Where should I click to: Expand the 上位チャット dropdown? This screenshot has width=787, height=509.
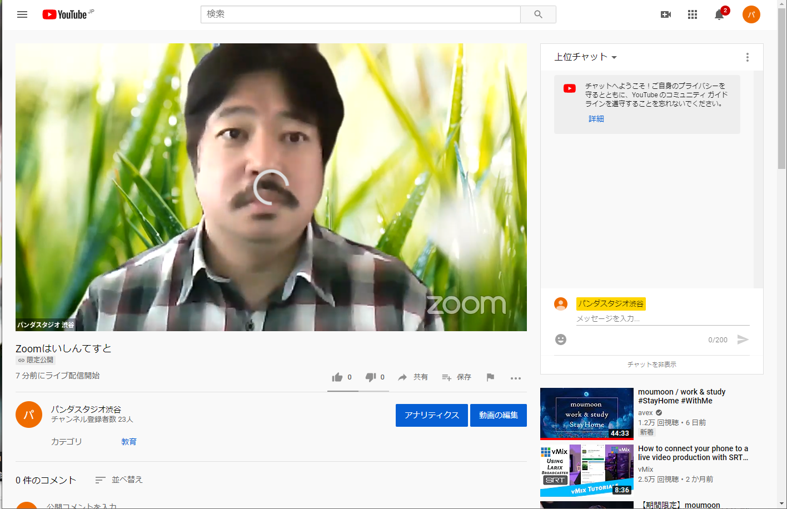(586, 57)
